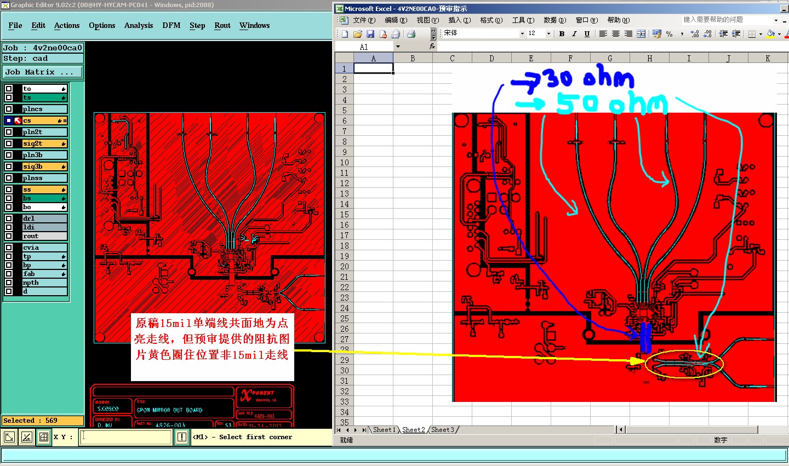Viewport: 789px width, 466px height.
Task: Select the 'plnss' layer name
Action: tap(44, 178)
